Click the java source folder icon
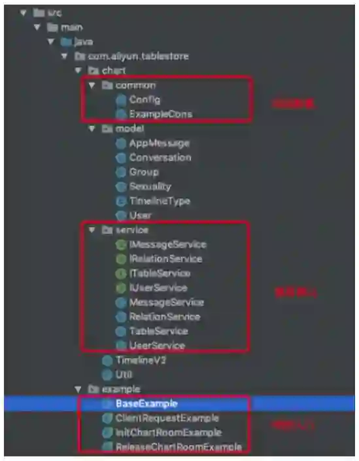Image resolution: width=359 pixels, height=461 pixels. [66, 42]
